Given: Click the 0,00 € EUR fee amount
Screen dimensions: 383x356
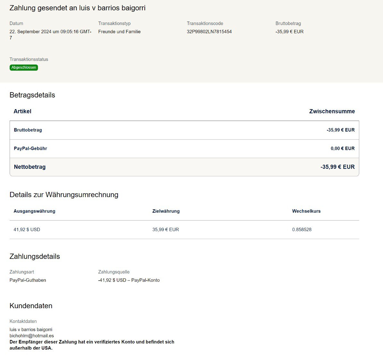Looking at the screenshot, I should pos(342,148).
